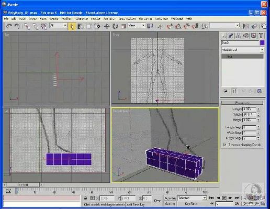Toggle the Window/Crossing selection icon

pos(97,27)
